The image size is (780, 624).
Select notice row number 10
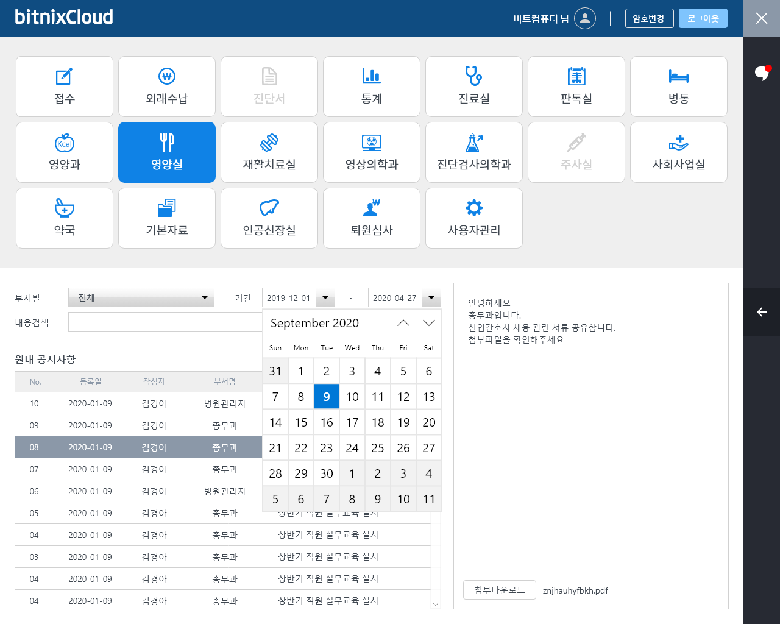click(139, 403)
